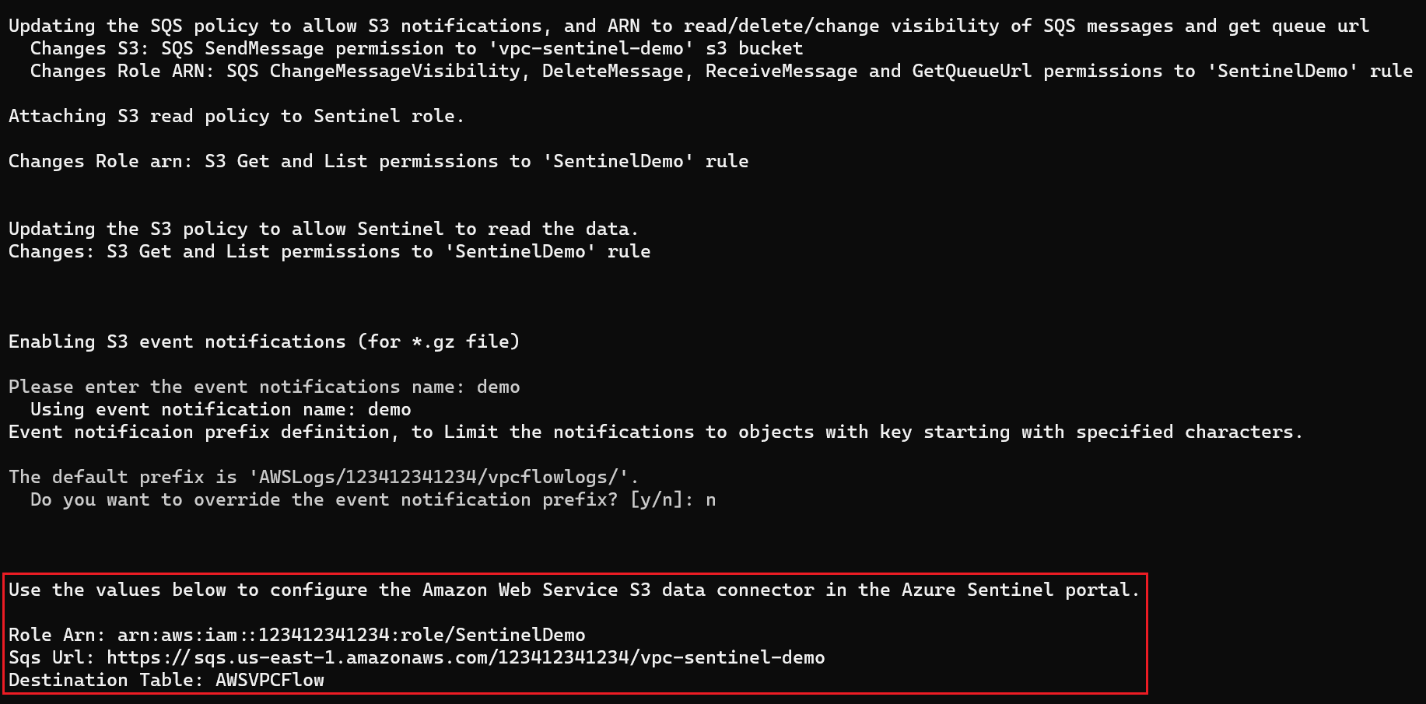Click 'Using event notification name: demo' line

(221, 409)
